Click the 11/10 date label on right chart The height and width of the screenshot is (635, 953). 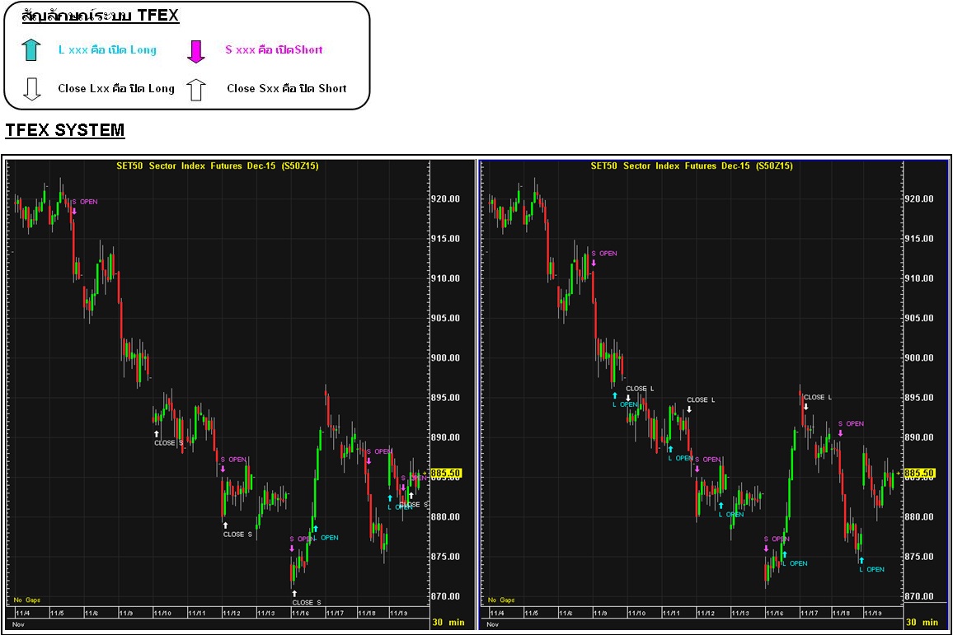[x=637, y=613]
